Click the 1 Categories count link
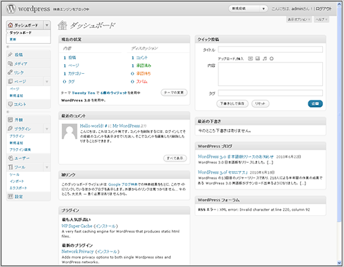This screenshot has width=344, height=267. (74, 74)
